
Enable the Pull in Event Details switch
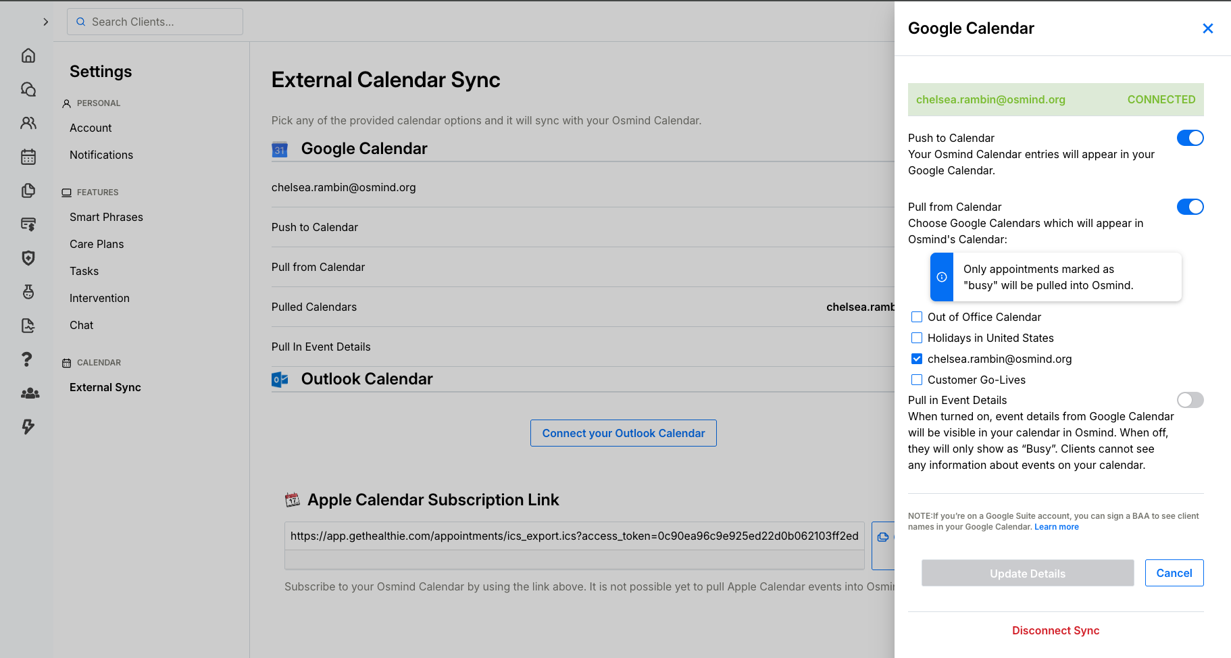(x=1190, y=400)
